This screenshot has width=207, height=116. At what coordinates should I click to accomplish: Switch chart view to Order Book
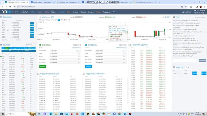tap(64, 20)
